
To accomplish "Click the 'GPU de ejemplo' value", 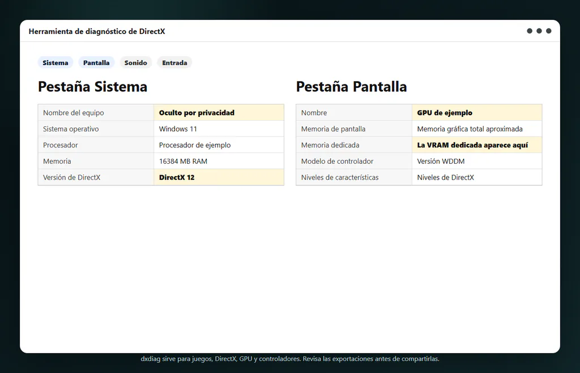I will (x=477, y=112).
